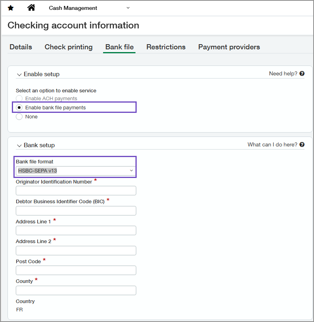Image resolution: width=314 pixels, height=322 pixels.
Task: Open the Cash Management navigation dropdown
Action: pyautogui.click(x=128, y=7)
